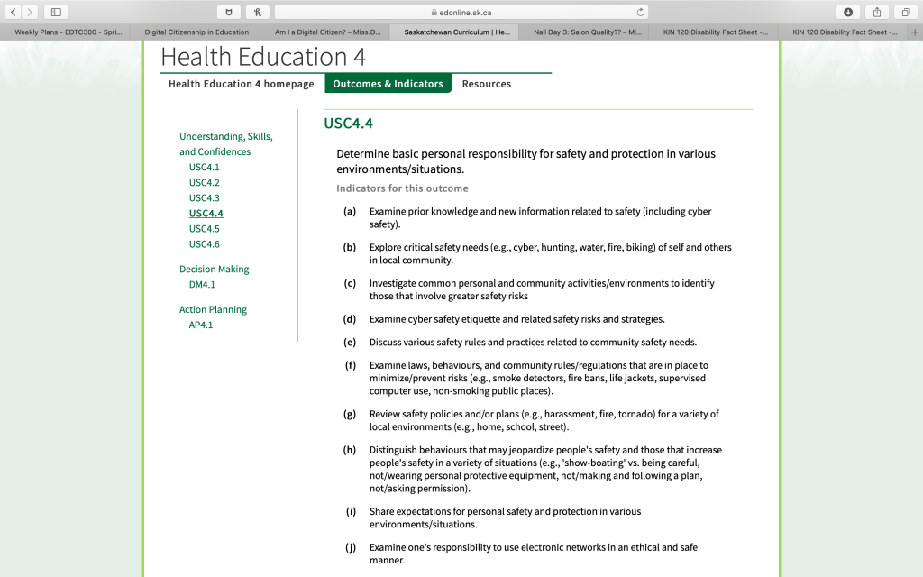Switch to Digital Citizenship in Education tab
Viewport: 923px width, 577px height.
[x=196, y=32]
